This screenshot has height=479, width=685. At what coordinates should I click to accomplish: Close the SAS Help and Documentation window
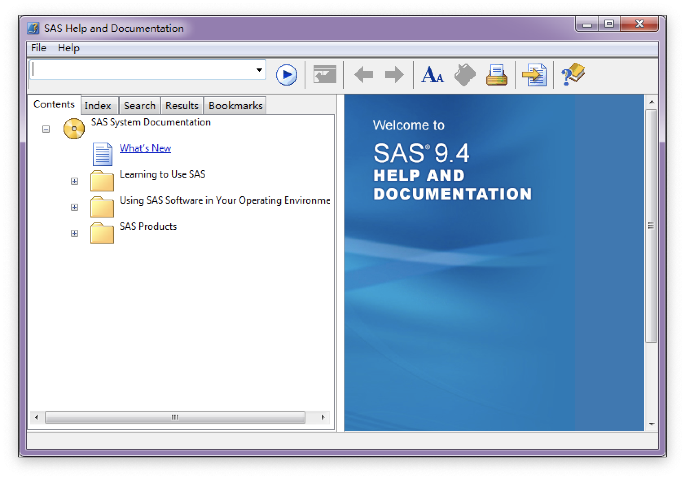point(639,24)
